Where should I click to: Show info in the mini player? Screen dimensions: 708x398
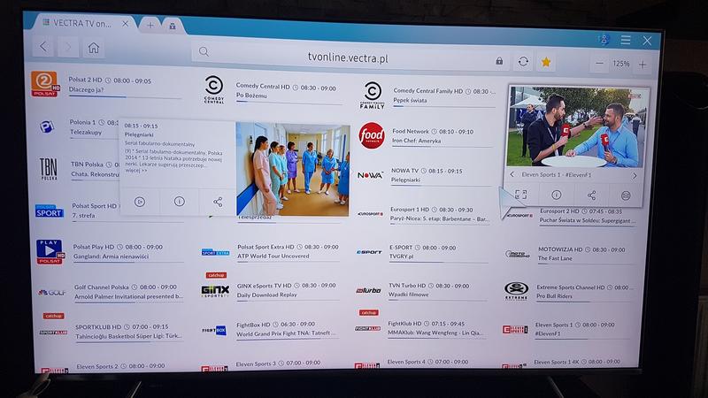pyautogui.click(x=557, y=195)
